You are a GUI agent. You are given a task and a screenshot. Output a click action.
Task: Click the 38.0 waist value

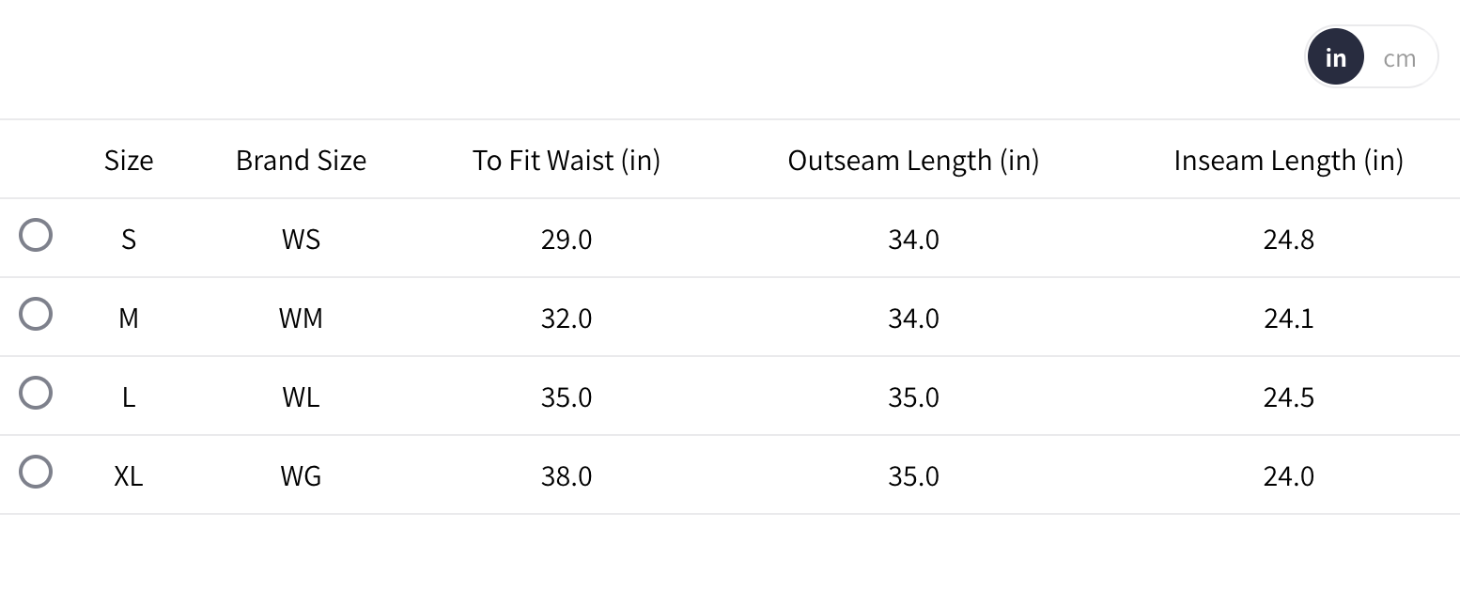(x=567, y=476)
